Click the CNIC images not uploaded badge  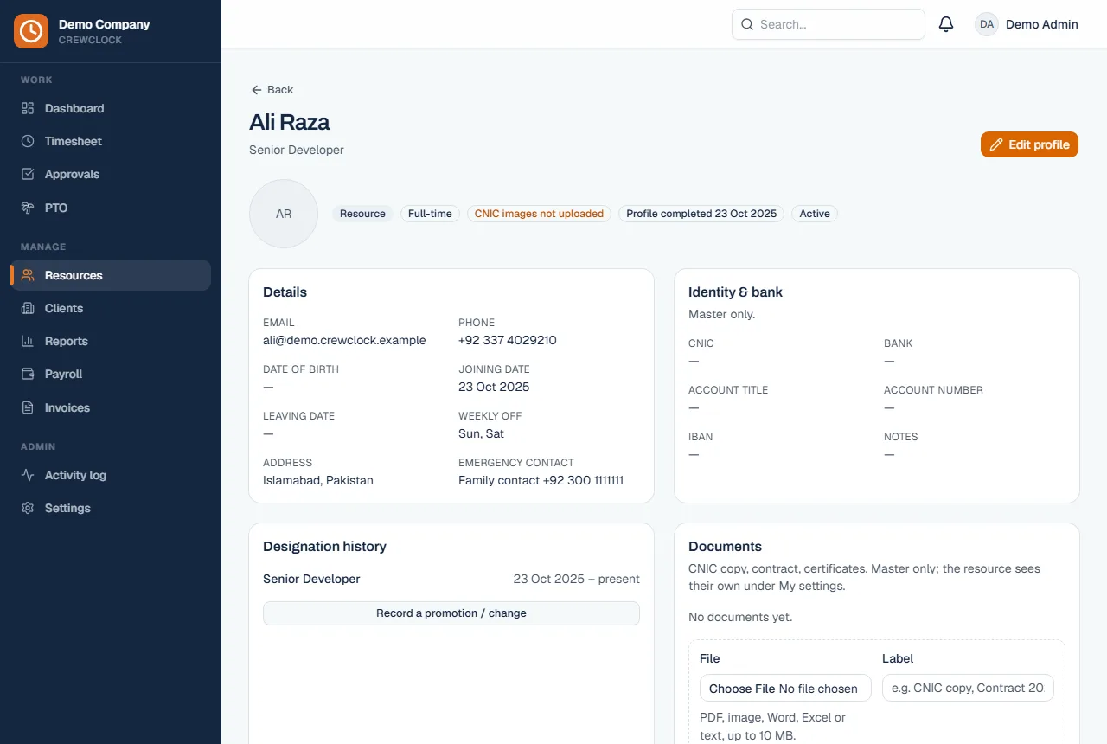[x=540, y=214]
